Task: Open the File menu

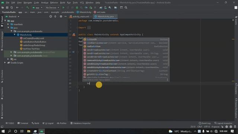Action: 7,3
